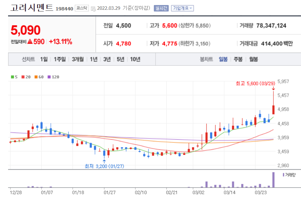Click the 고가 value 5,600

169,26
